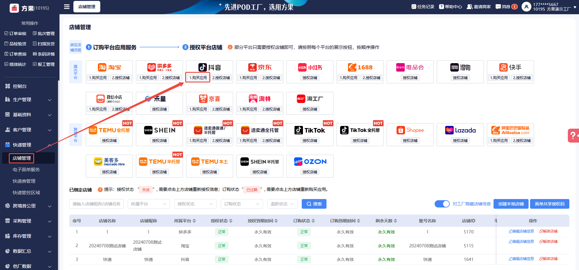Viewport: 579px width, 270px height.
Task: Edit store info for 拼多多 row
Action: pos(521,231)
